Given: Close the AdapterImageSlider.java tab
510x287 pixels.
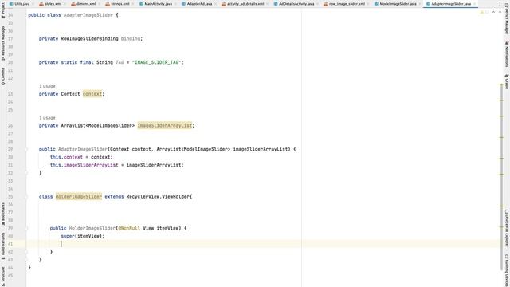Looking at the screenshot, I should (475, 4).
